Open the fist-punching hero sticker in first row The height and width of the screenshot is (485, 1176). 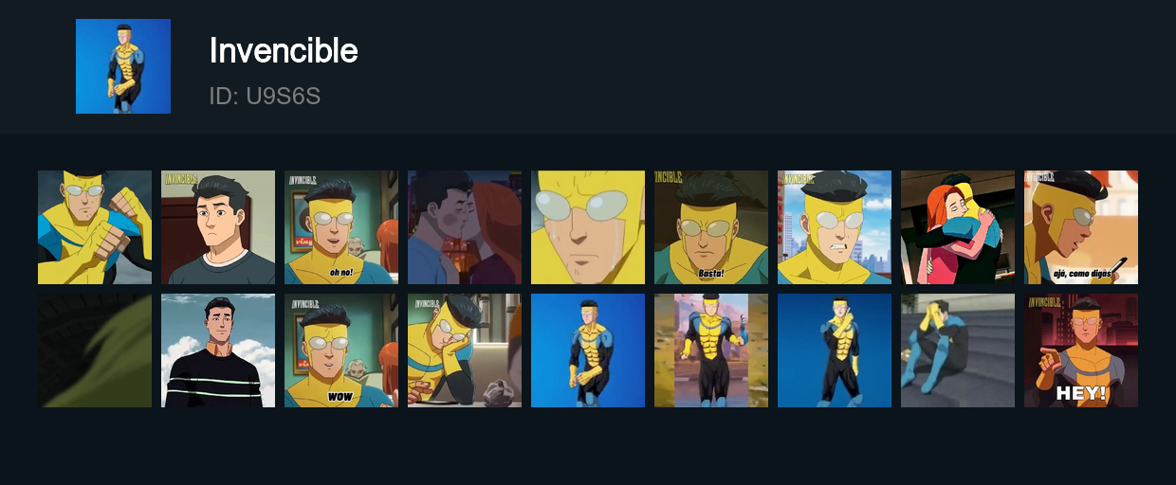95,227
